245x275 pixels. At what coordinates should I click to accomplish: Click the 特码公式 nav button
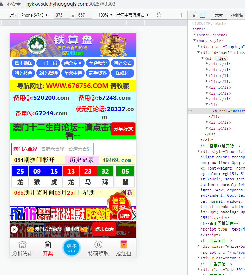pyautogui.click(x=123, y=63)
